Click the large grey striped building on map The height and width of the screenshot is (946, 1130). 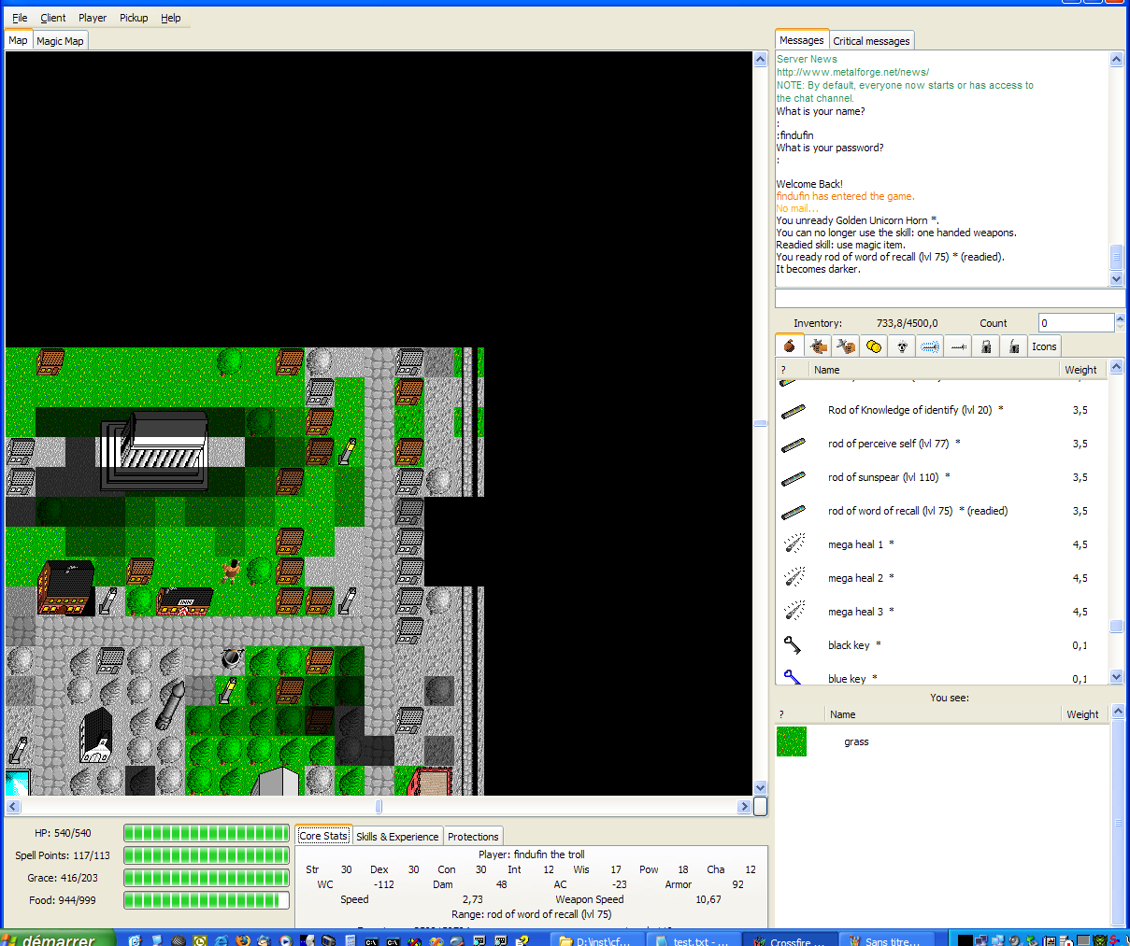pos(155,450)
